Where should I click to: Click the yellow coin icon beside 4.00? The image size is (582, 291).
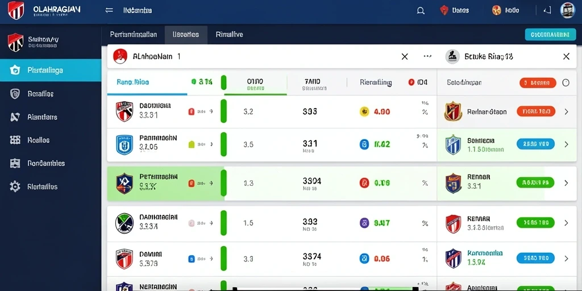[364, 111]
